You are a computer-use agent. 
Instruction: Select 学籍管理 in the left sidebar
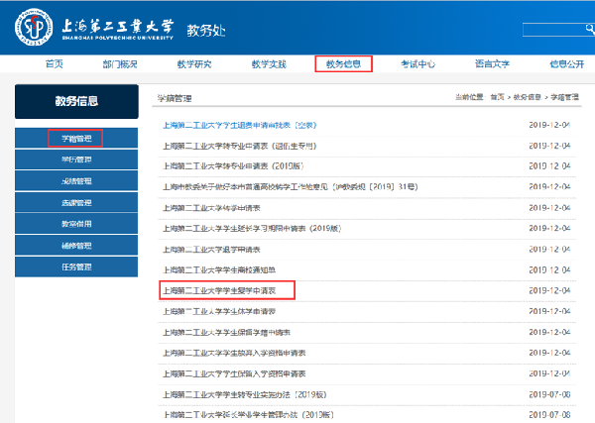pyautogui.click(x=76, y=138)
